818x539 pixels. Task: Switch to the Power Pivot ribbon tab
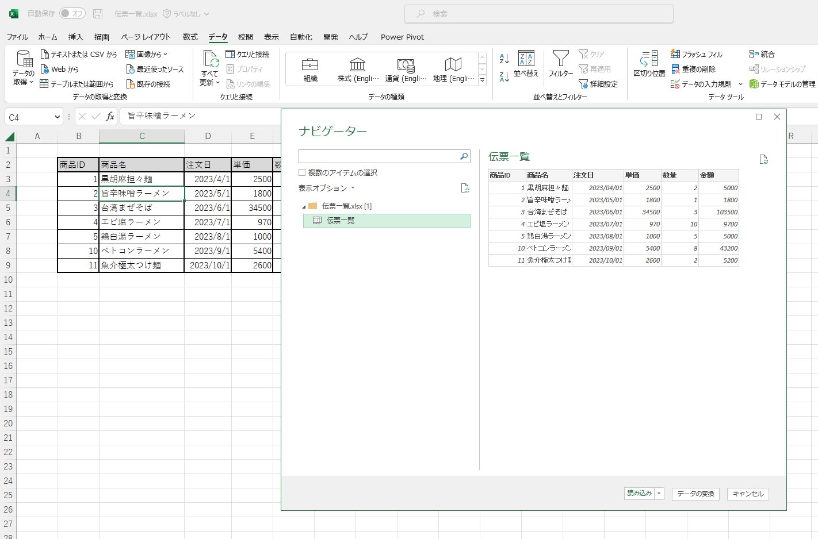(402, 37)
